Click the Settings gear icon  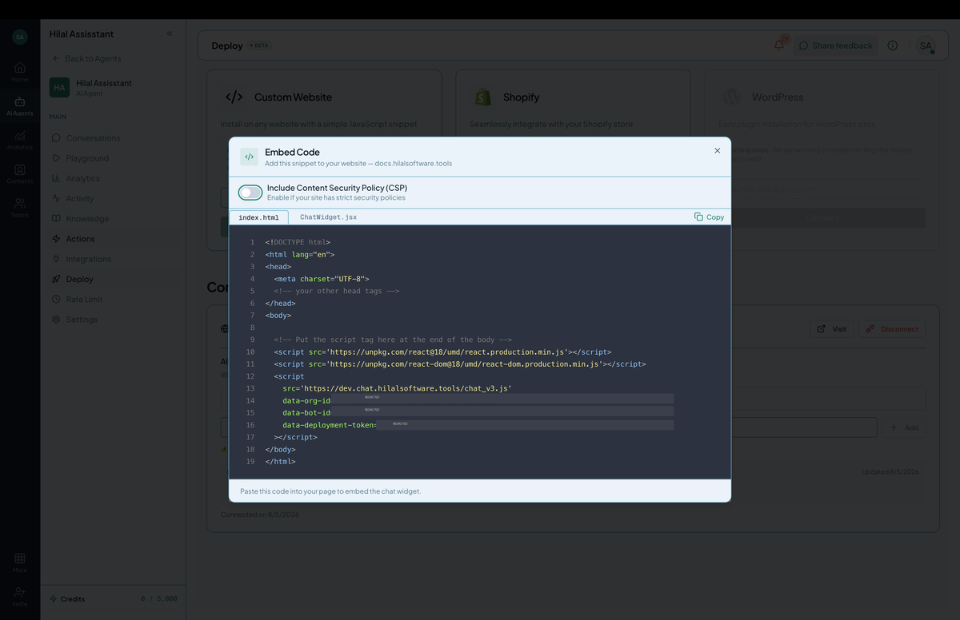pos(56,320)
